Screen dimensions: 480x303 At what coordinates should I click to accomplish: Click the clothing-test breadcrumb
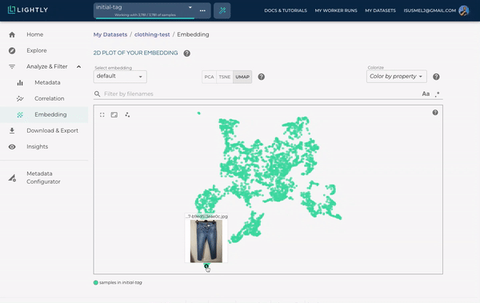click(152, 34)
